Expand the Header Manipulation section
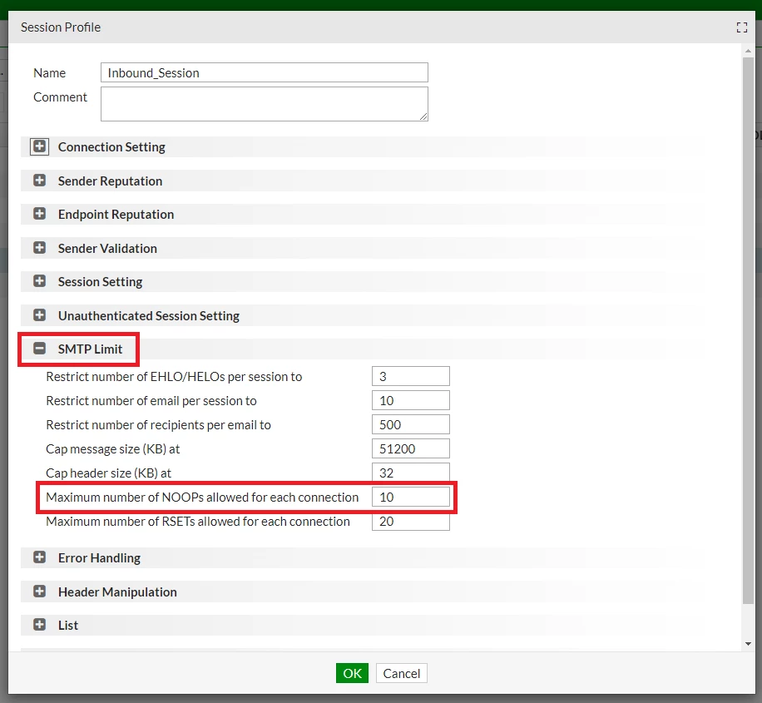Screen dimensions: 762x703 39,592
